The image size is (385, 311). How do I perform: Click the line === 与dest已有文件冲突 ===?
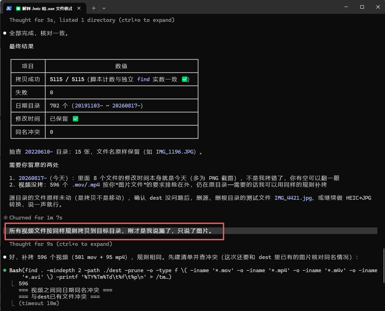click(59, 297)
